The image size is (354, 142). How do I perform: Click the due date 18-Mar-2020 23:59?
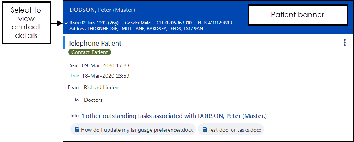pyautogui.click(x=106, y=76)
